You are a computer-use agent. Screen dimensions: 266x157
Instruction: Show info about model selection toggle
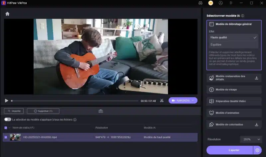point(75,119)
